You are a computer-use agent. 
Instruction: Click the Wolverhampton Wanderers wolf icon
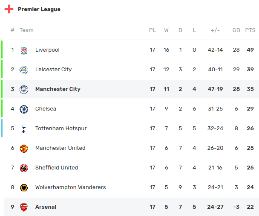(24, 187)
